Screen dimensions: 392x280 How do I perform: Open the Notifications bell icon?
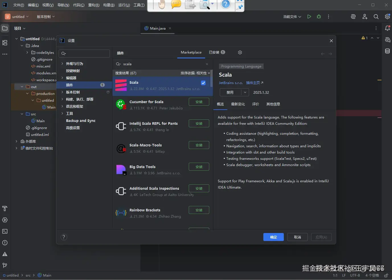(x=387, y=28)
